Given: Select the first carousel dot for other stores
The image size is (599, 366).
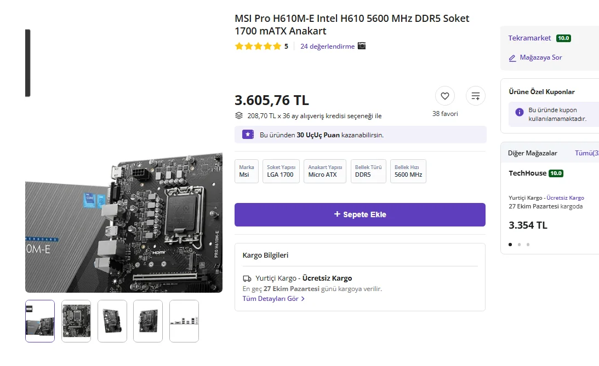Looking at the screenshot, I should point(510,245).
